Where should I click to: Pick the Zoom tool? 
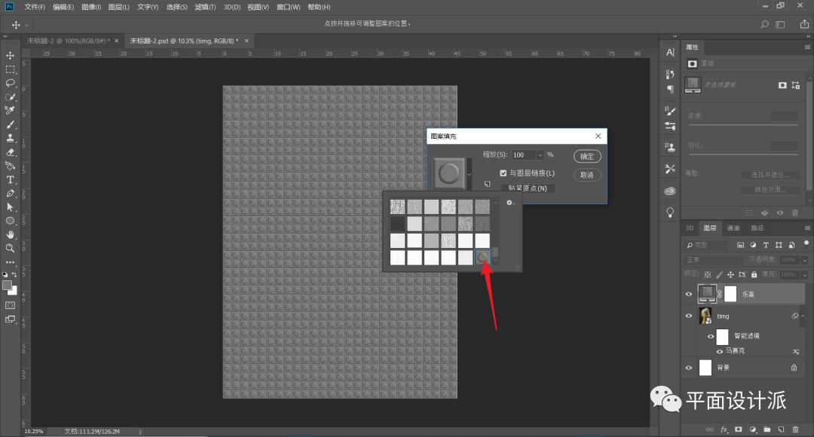coord(11,248)
